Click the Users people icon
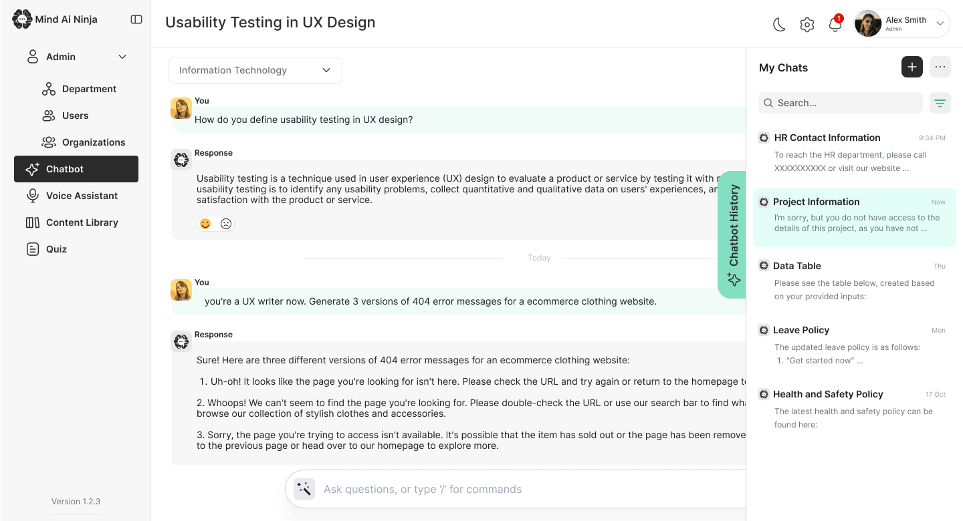Screen dimensions: 963x521 (49, 116)
